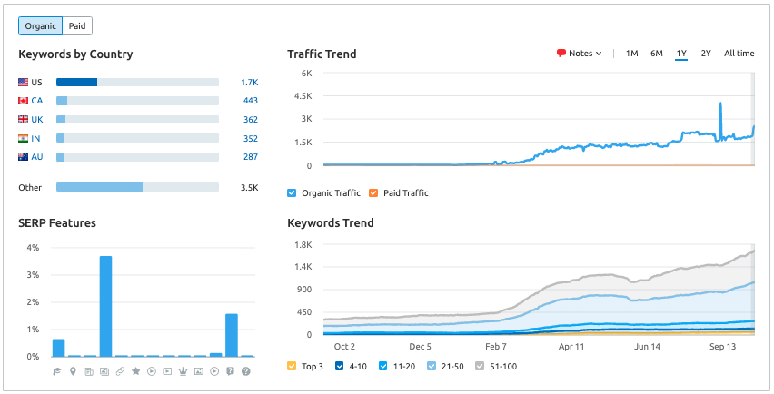Uncheck the Organic Traffic checkbox
The height and width of the screenshot is (394, 774).
point(292,192)
